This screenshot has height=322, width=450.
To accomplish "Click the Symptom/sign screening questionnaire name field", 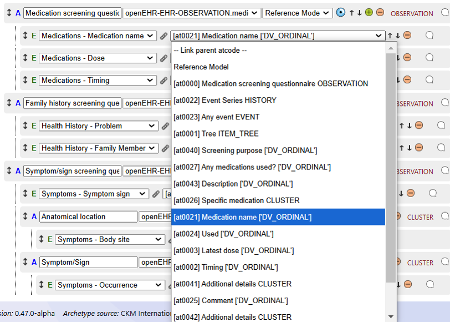I will click(x=72, y=171).
